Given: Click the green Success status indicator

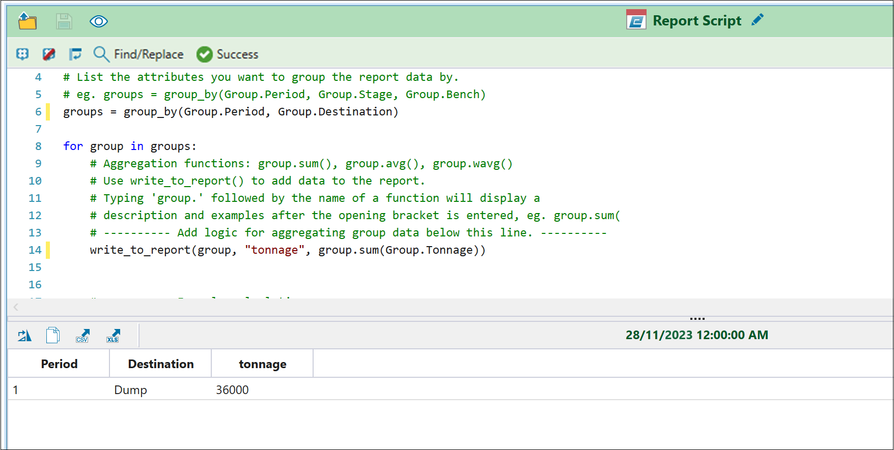Looking at the screenshot, I should coord(228,54).
